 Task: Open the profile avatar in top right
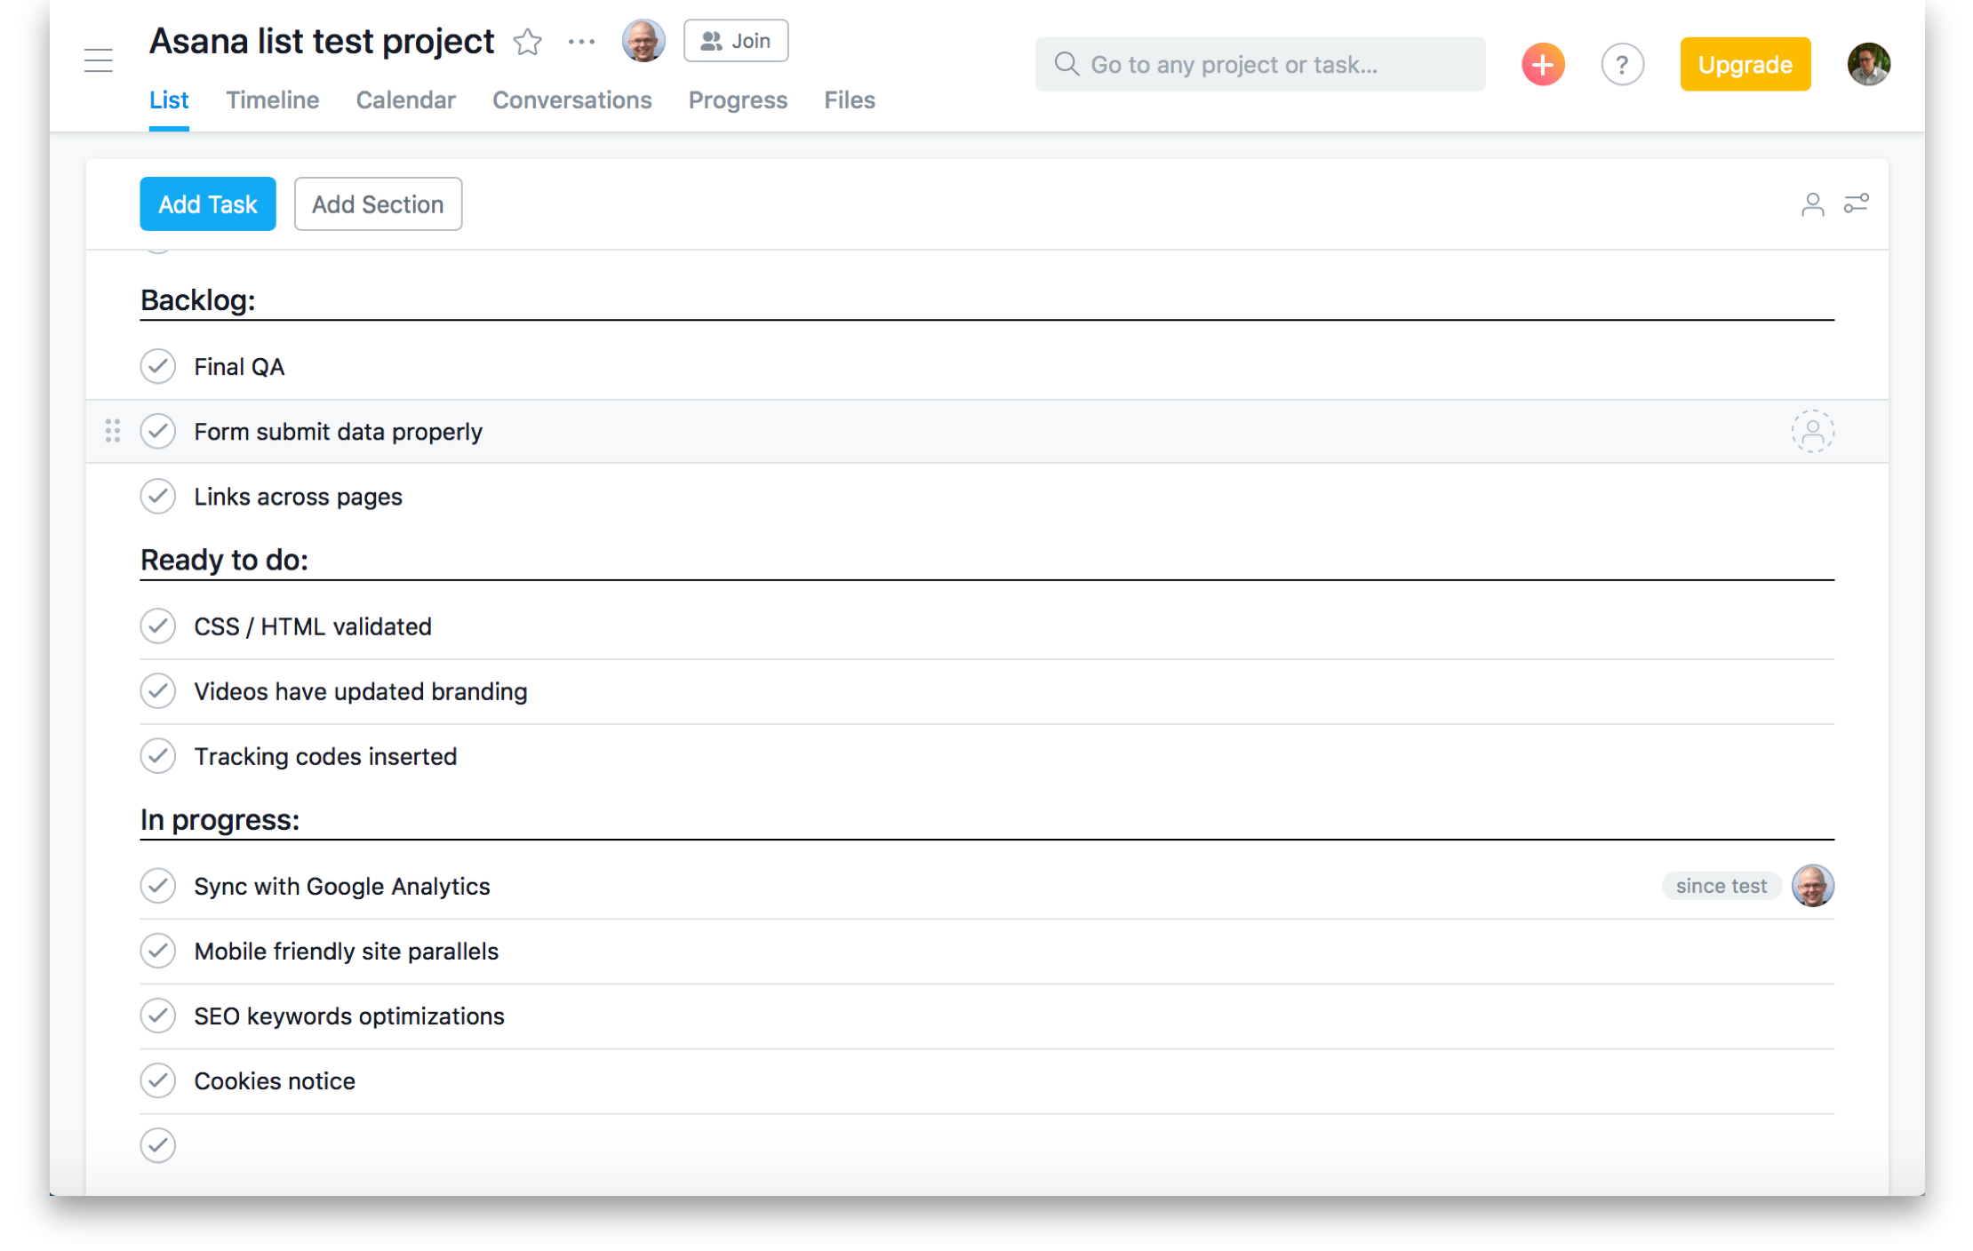point(1868,64)
